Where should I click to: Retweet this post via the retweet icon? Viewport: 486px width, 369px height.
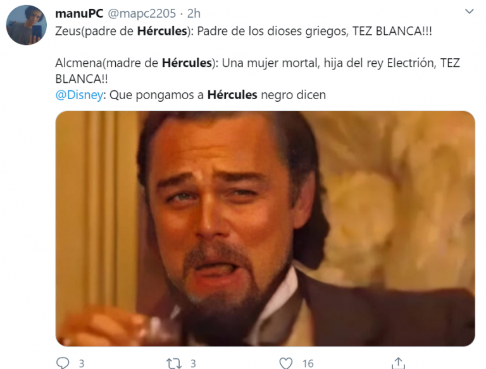point(173,363)
